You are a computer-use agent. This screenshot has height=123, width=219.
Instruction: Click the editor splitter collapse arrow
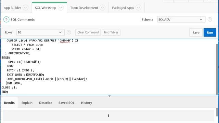(x=109, y=96)
